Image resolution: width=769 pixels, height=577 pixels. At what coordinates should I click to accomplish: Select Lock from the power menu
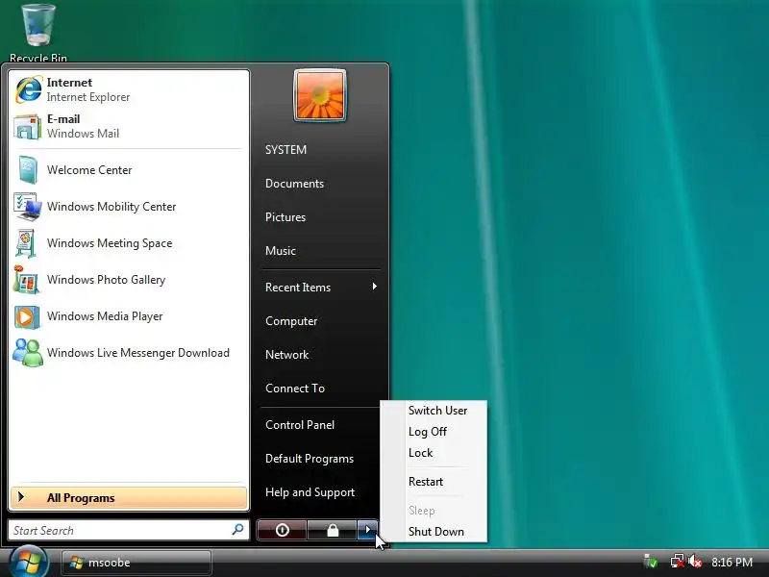click(x=421, y=453)
